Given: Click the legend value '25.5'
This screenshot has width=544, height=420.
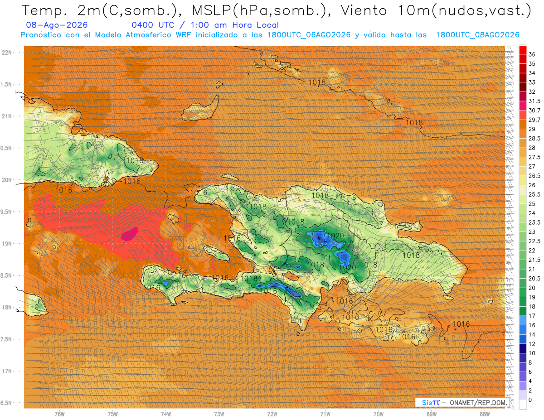Looking at the screenshot, I should (x=534, y=194).
